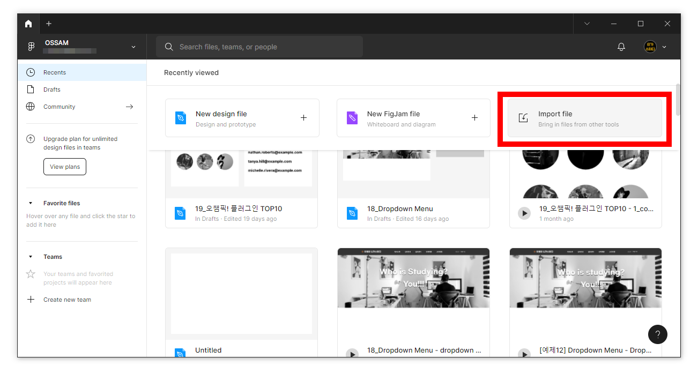Screen dimensions: 698x373
Task: Click the Recents clock icon
Action: 31,72
